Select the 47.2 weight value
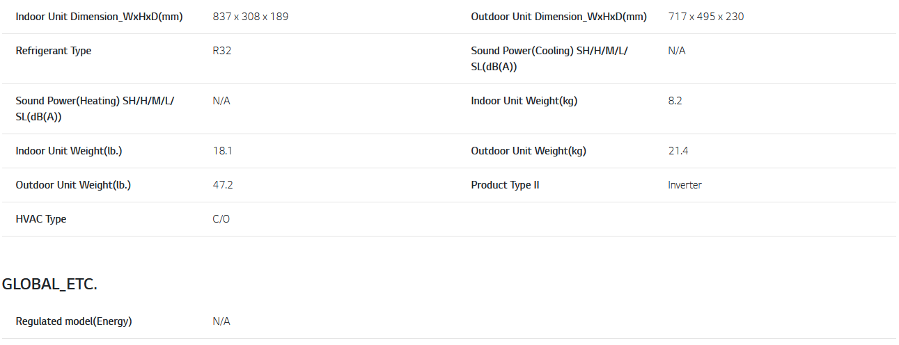 [223, 185]
